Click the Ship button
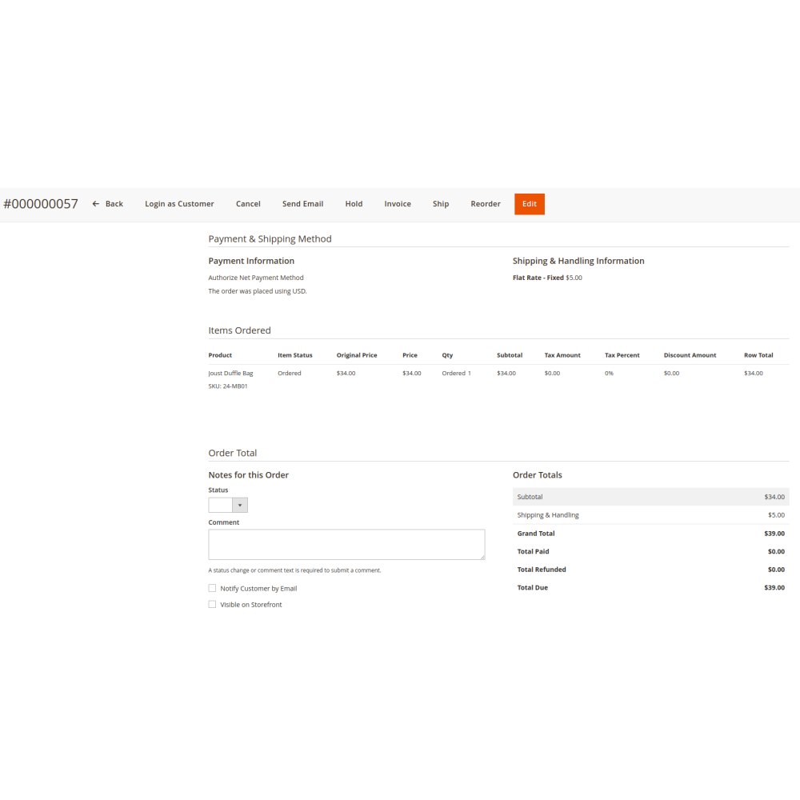Image resolution: width=800 pixels, height=800 pixels. [441, 203]
